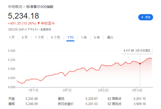Click the 昨日收盘价 value 5,241.53
The width and height of the screenshot is (161, 109).
pos(92,104)
